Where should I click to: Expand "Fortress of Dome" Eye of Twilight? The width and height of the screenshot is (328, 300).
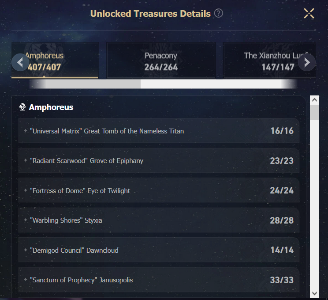[159, 190]
